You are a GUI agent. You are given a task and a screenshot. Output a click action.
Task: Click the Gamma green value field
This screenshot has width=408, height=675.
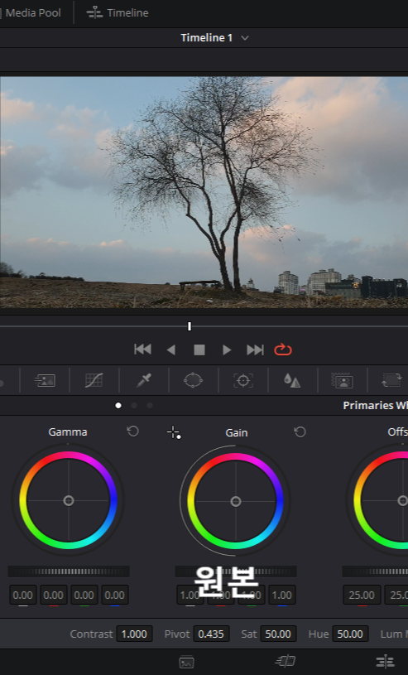pyautogui.click(x=84, y=595)
